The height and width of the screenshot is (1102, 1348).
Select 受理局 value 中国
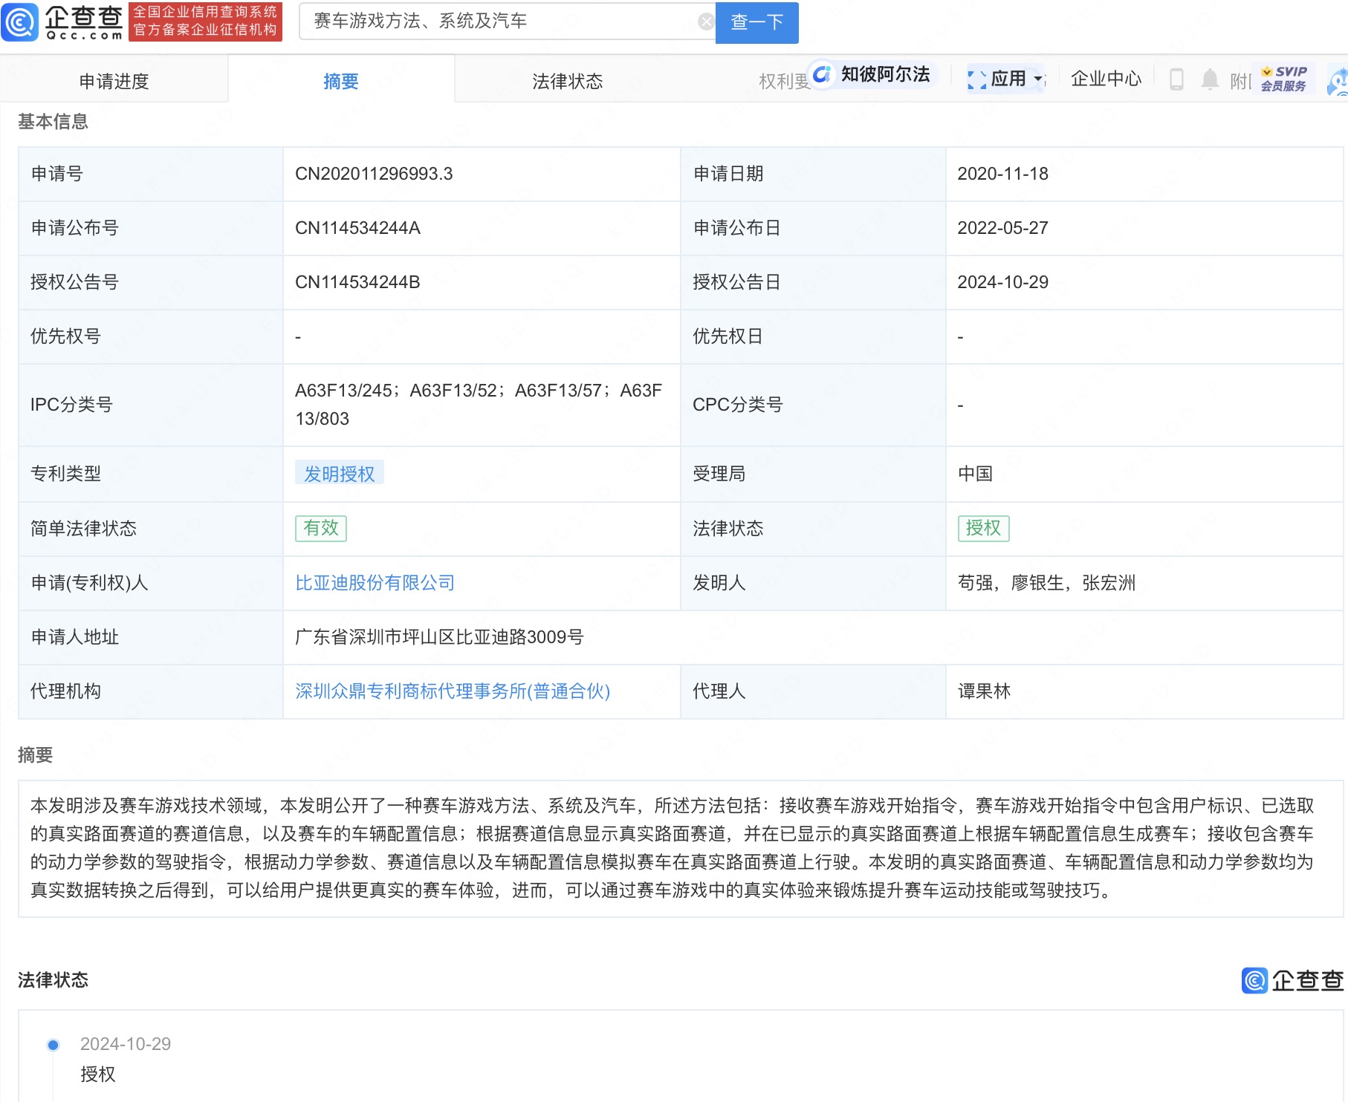pyautogui.click(x=975, y=474)
